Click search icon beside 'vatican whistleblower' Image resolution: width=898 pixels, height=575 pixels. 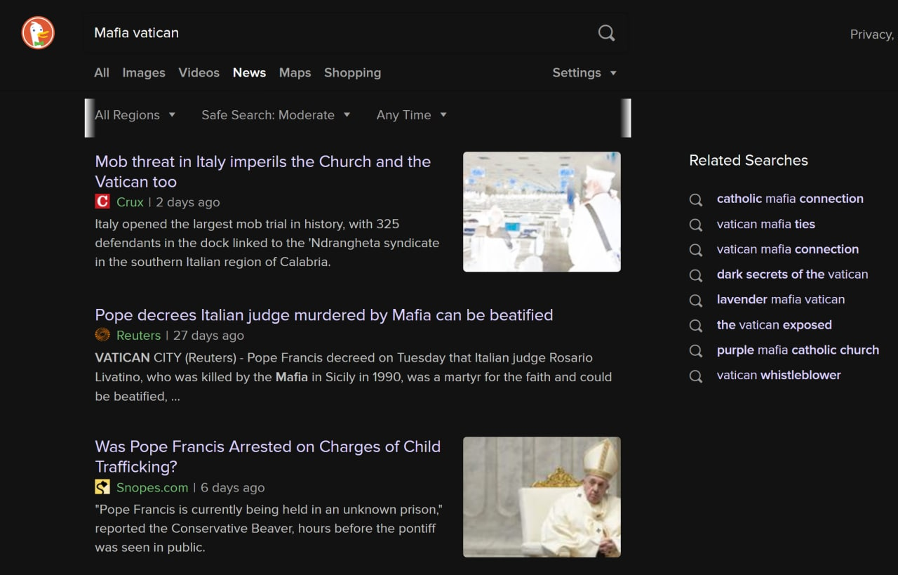[696, 376]
